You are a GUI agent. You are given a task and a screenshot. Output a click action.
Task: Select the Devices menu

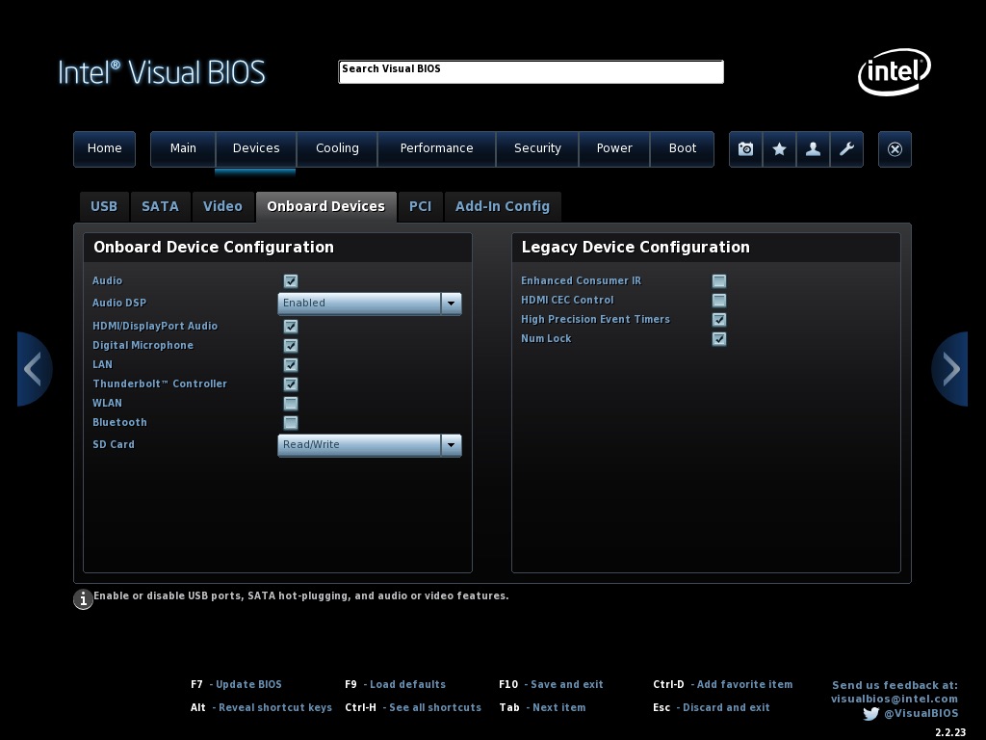tap(256, 149)
